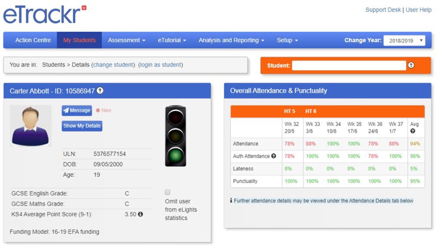The width and height of the screenshot is (440, 249).
Task: Click the help icon next to Carter Abbott's ID
Action: point(100,91)
